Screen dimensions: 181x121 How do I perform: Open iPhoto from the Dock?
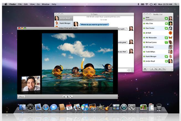coord(93,107)
